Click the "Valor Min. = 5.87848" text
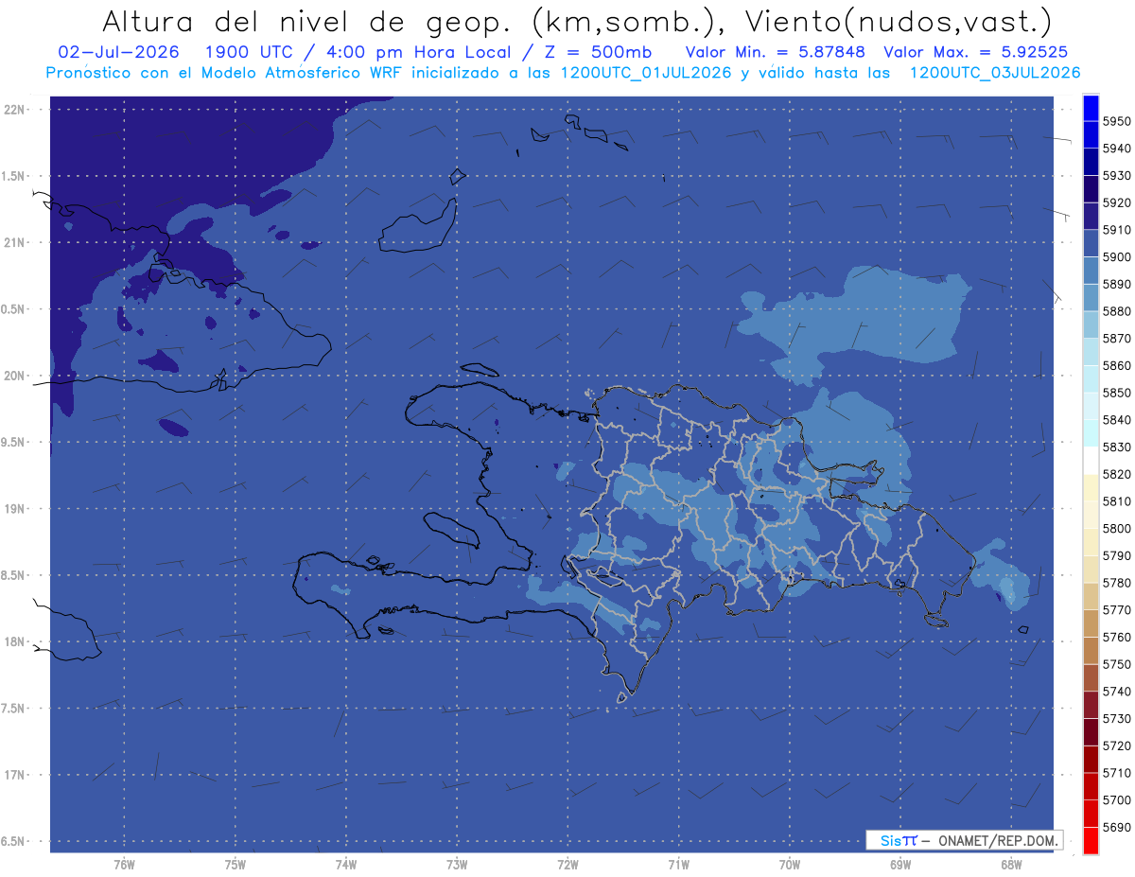1135x877 pixels. click(775, 52)
